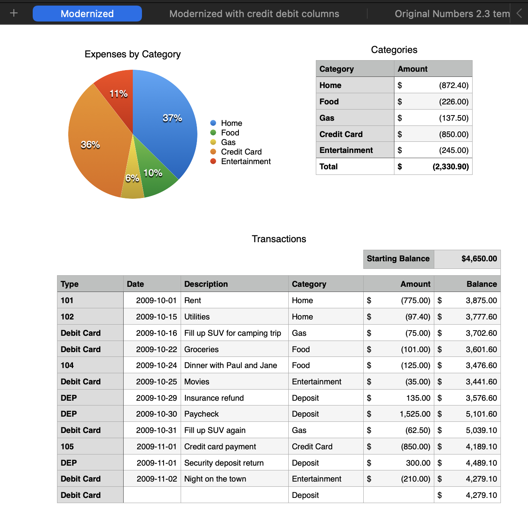This screenshot has width=528, height=521.
Task: Select the Credit card payment description cell
Action: pos(234,447)
